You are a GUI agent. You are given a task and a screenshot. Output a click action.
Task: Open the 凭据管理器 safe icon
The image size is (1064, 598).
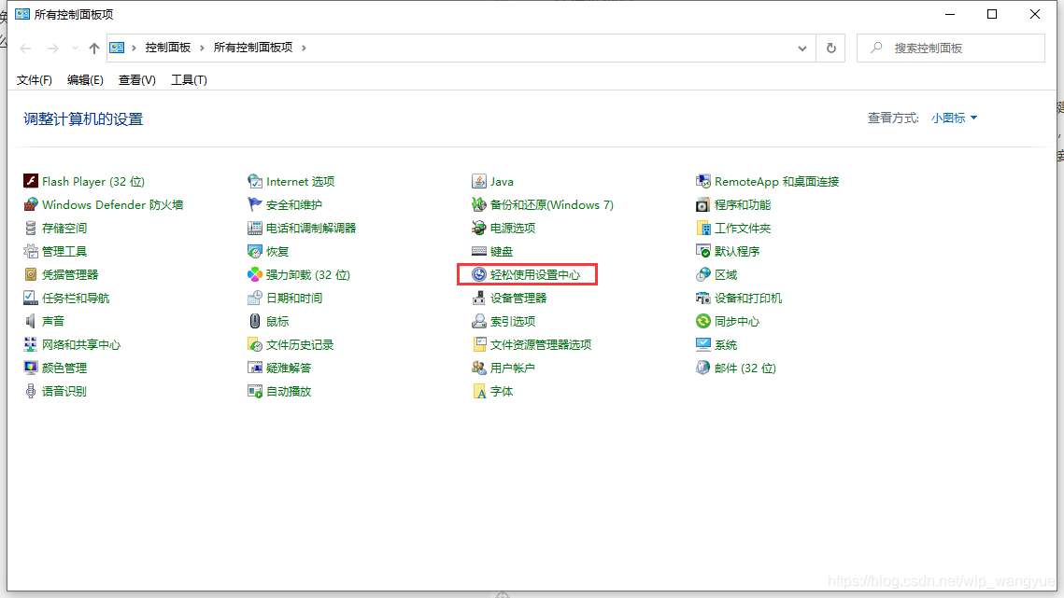31,274
